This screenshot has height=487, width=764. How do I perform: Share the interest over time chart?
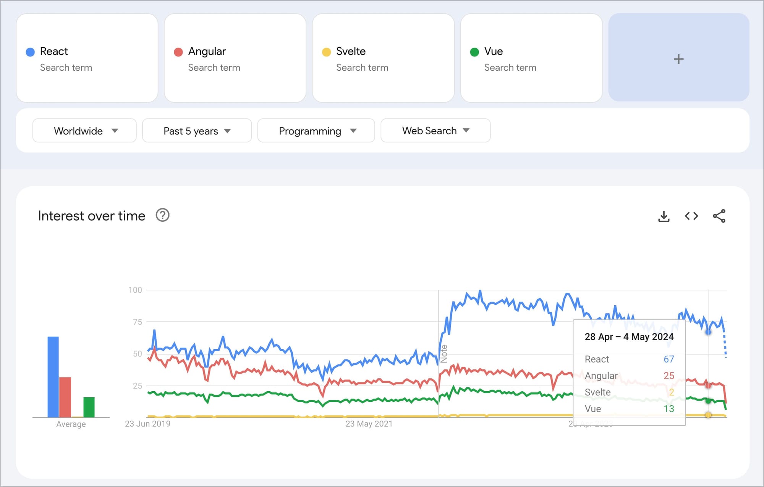[x=719, y=216]
